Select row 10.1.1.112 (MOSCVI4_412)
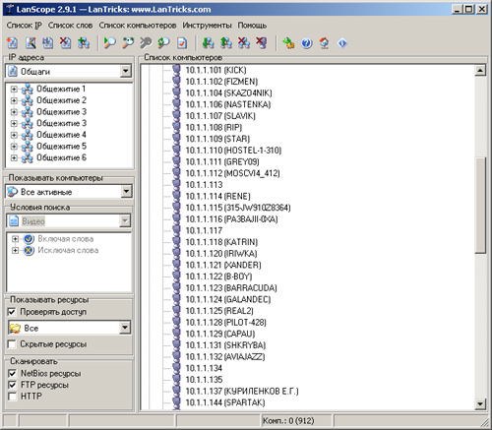 [x=232, y=173]
